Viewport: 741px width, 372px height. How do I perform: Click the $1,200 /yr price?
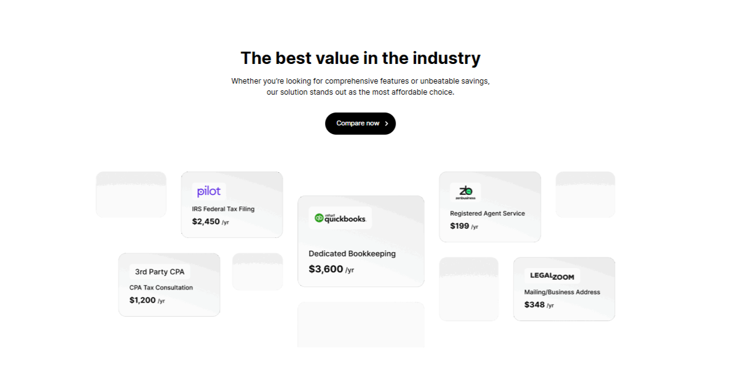[x=147, y=300]
